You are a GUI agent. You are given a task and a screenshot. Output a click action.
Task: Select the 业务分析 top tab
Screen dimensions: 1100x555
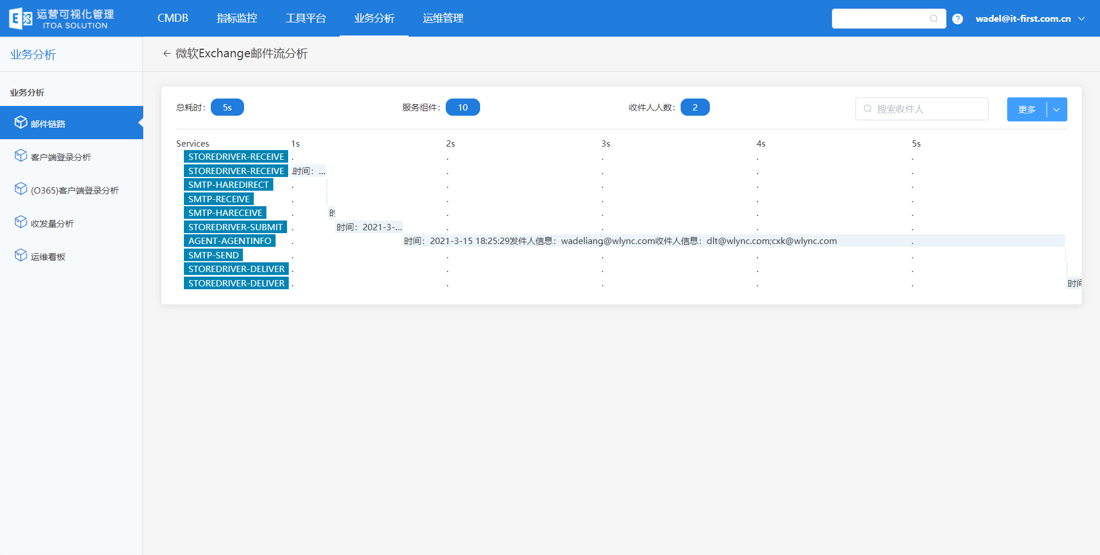(374, 18)
